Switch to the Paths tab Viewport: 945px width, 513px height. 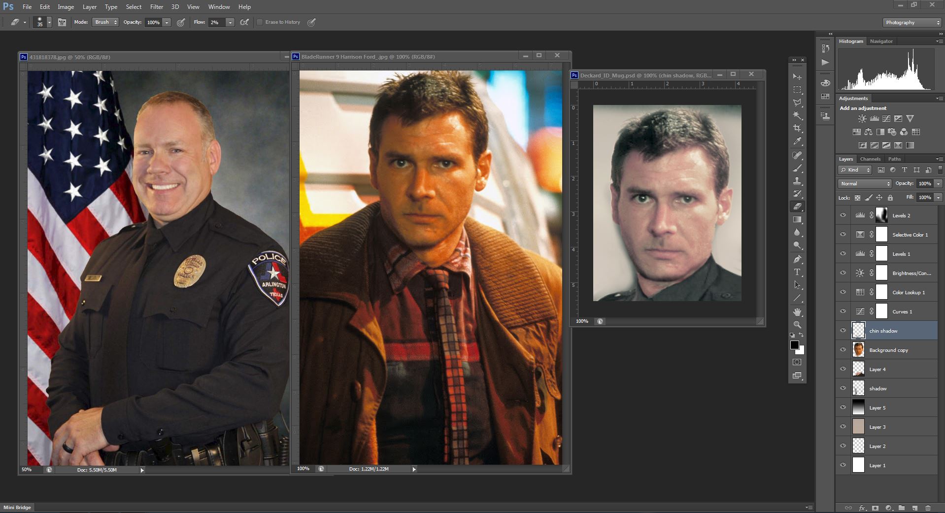[894, 159]
